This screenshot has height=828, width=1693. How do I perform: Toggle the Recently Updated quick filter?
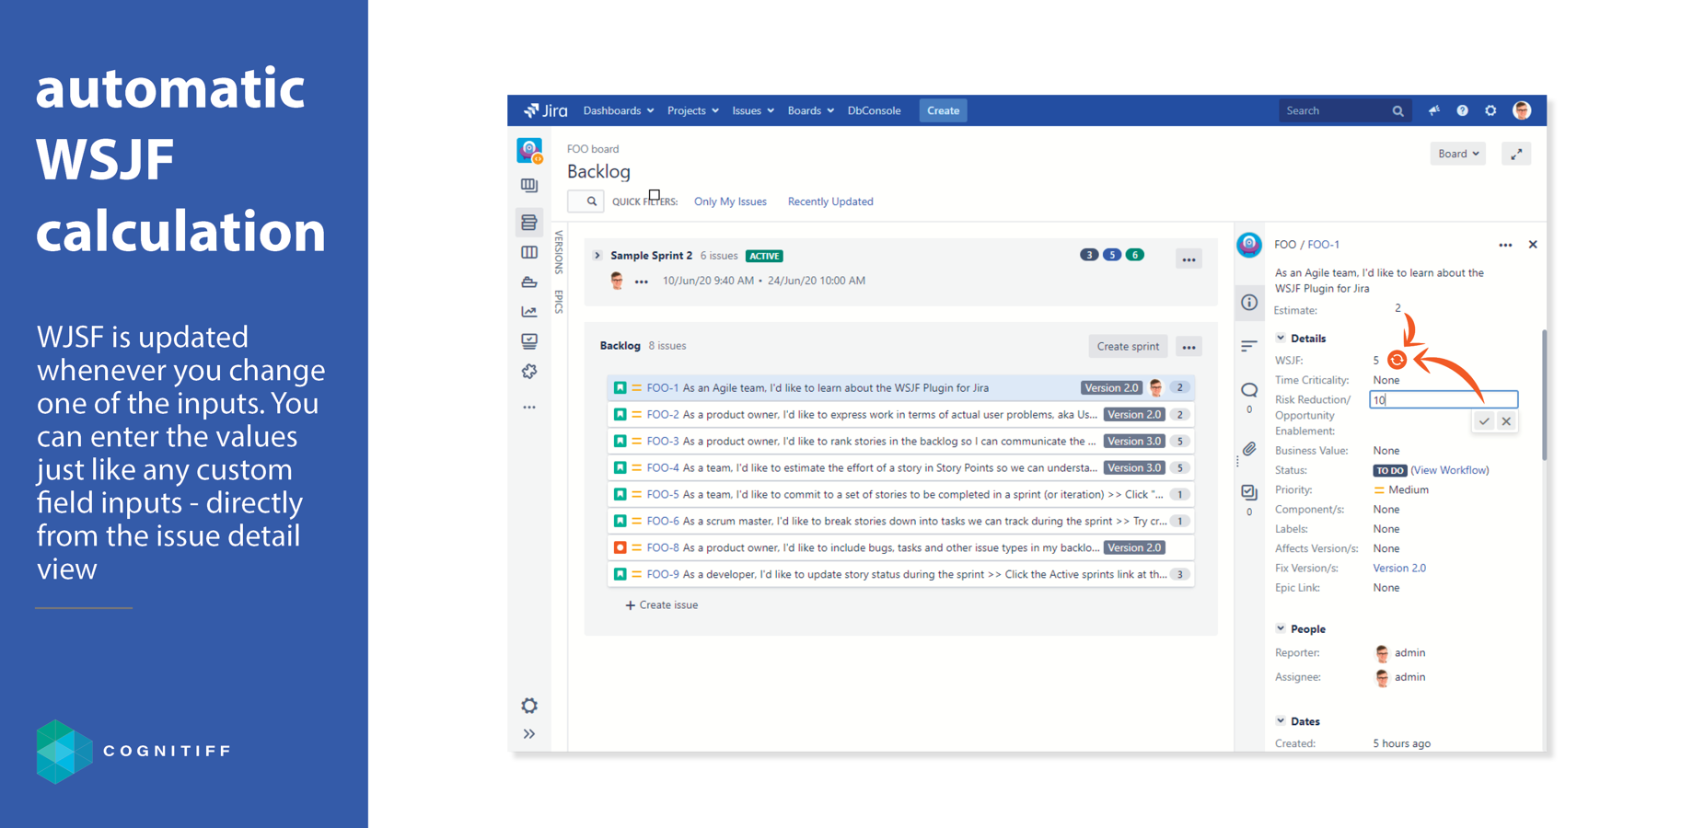tap(830, 201)
